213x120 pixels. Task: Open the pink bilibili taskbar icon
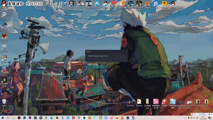click(x=111, y=118)
